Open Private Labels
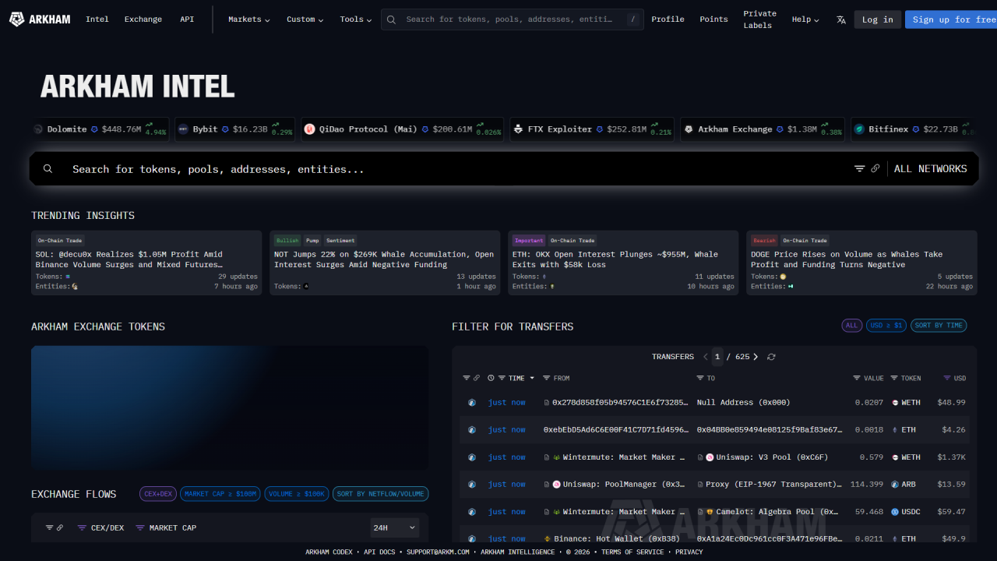Image resolution: width=997 pixels, height=561 pixels. pos(760,19)
